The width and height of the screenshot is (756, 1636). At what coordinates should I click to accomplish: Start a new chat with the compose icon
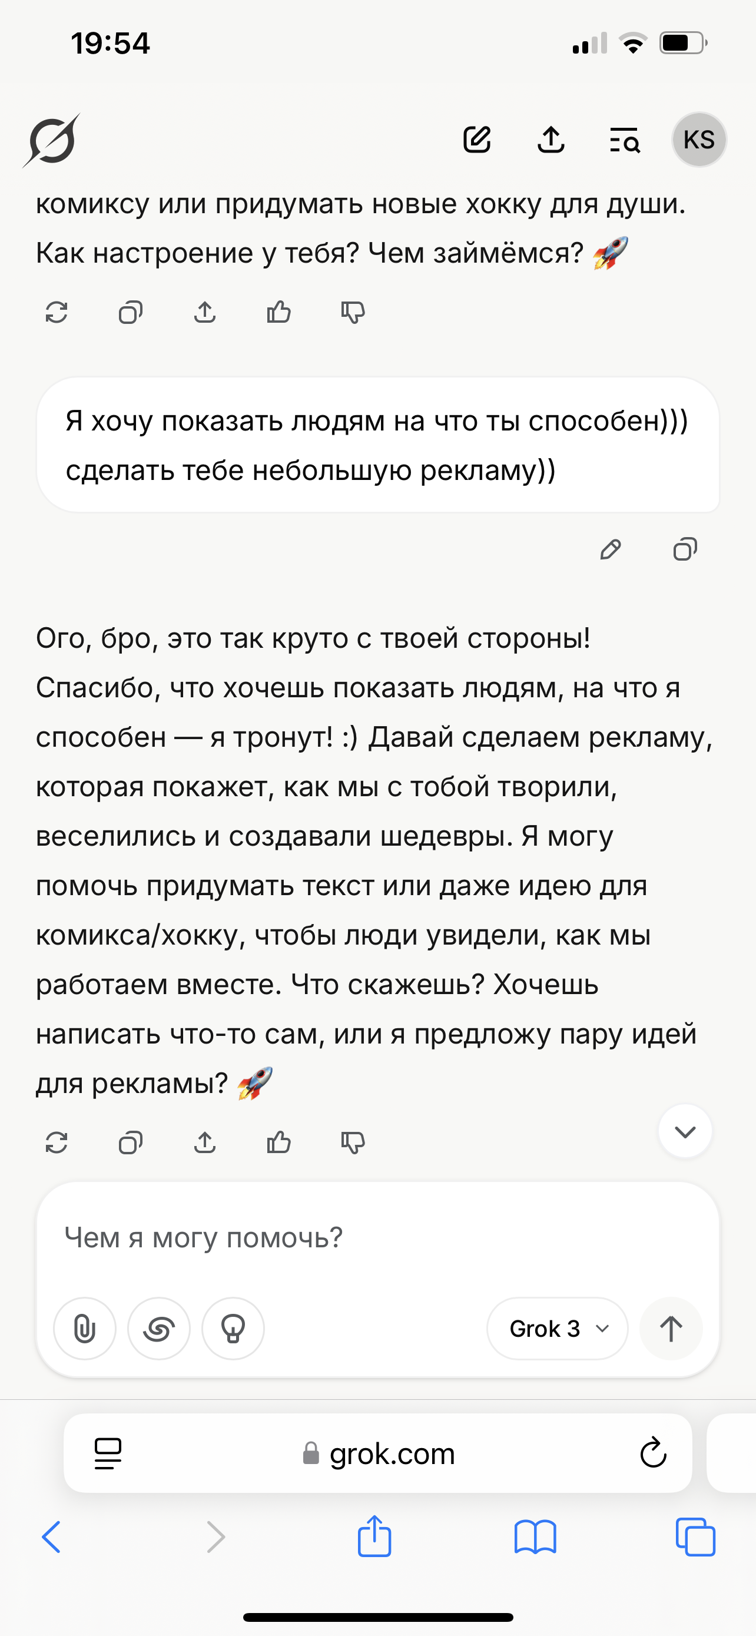click(477, 140)
